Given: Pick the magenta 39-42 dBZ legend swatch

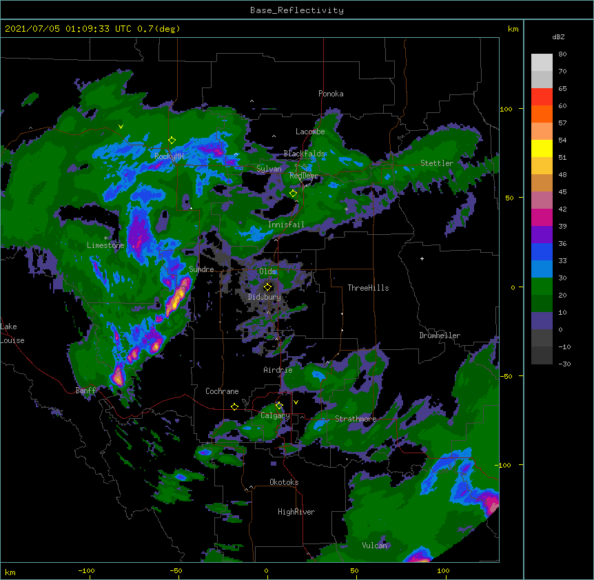Looking at the screenshot, I should (x=542, y=217).
